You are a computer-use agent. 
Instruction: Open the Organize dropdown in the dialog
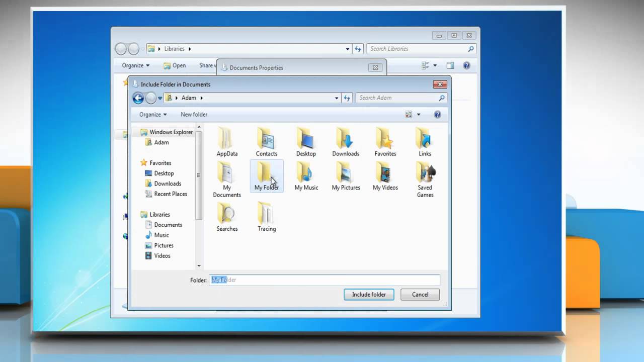pyautogui.click(x=153, y=115)
